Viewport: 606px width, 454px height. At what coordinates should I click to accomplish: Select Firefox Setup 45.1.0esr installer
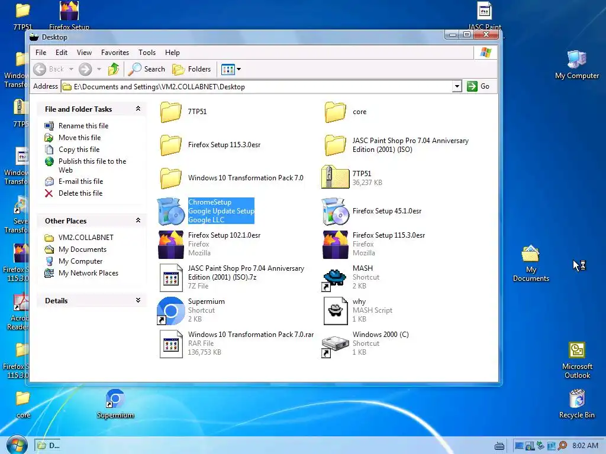[x=335, y=211]
